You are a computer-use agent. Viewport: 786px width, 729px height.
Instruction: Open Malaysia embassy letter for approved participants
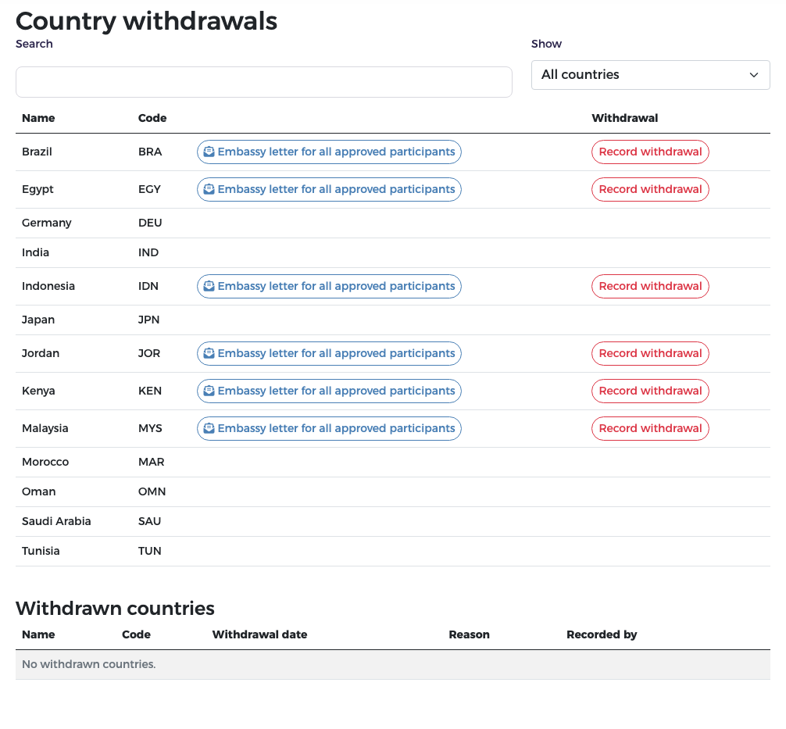pos(329,429)
